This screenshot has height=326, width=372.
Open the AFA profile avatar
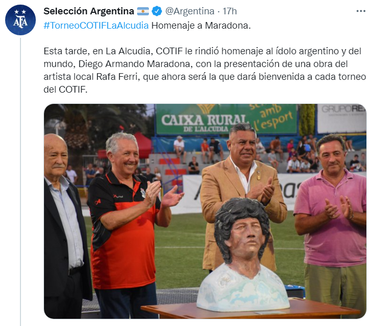click(x=20, y=20)
